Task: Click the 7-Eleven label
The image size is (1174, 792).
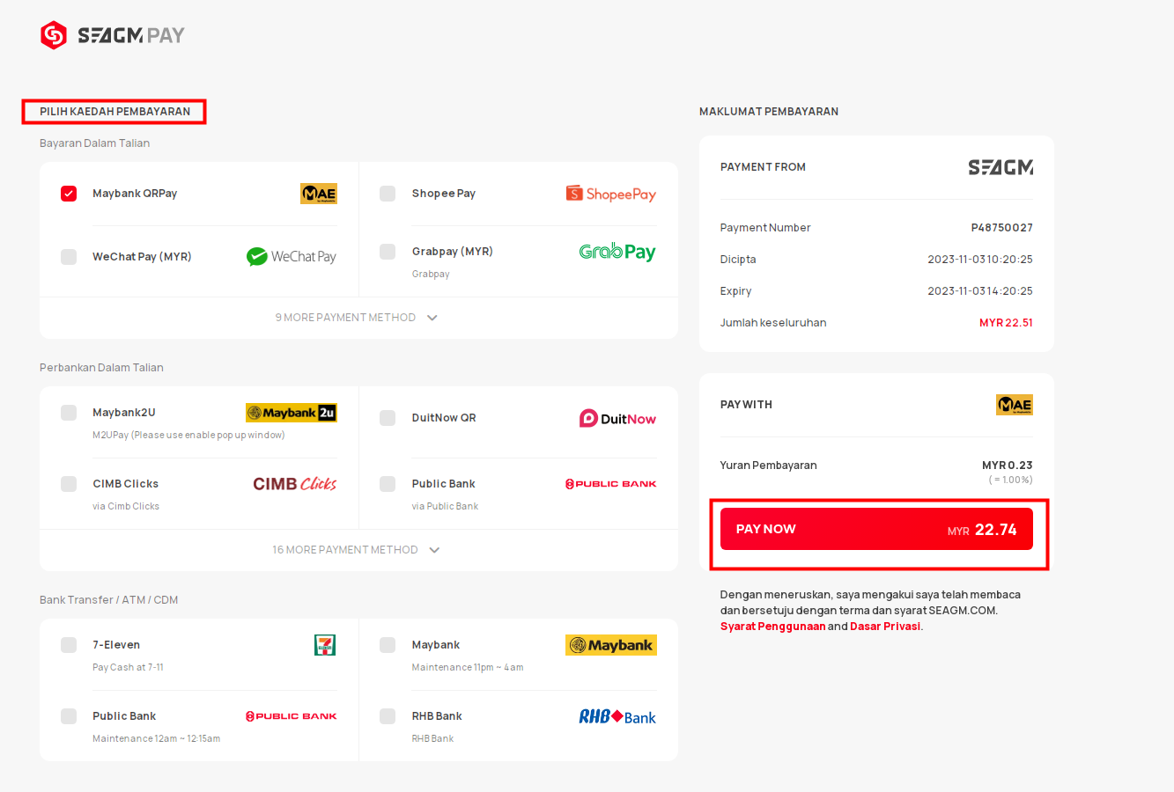Action: [116, 645]
